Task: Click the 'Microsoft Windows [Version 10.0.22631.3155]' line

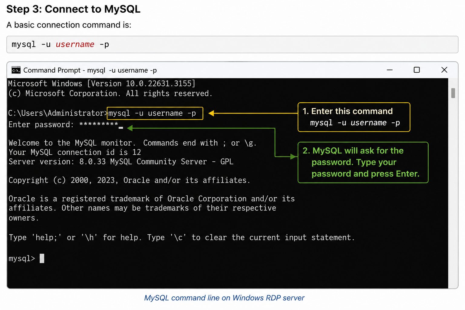Action: coord(102,84)
